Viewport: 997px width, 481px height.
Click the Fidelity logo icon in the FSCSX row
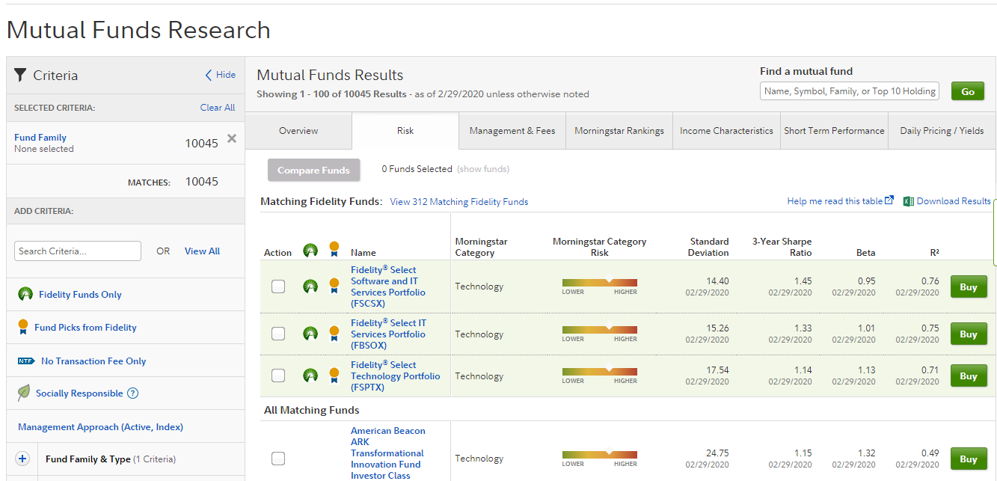(310, 286)
